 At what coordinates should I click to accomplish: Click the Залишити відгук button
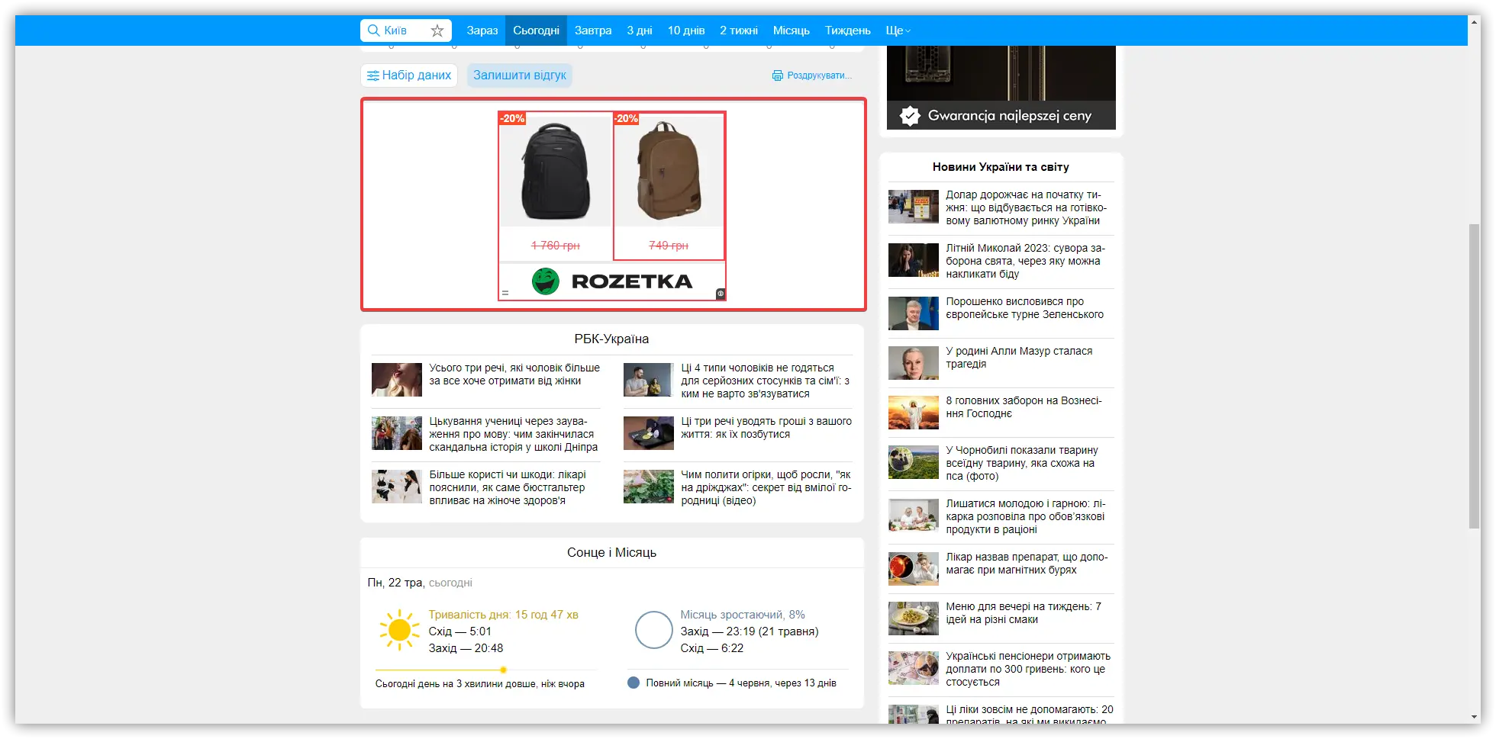[x=520, y=76]
